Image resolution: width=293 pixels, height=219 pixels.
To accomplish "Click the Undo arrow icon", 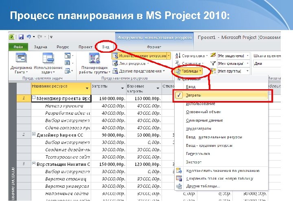I will tap(29, 36).
